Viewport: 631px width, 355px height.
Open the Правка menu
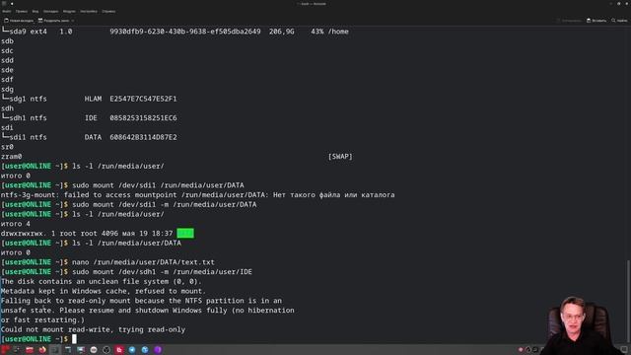coord(22,11)
